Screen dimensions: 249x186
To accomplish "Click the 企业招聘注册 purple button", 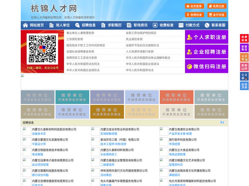I will tap(206, 52).
